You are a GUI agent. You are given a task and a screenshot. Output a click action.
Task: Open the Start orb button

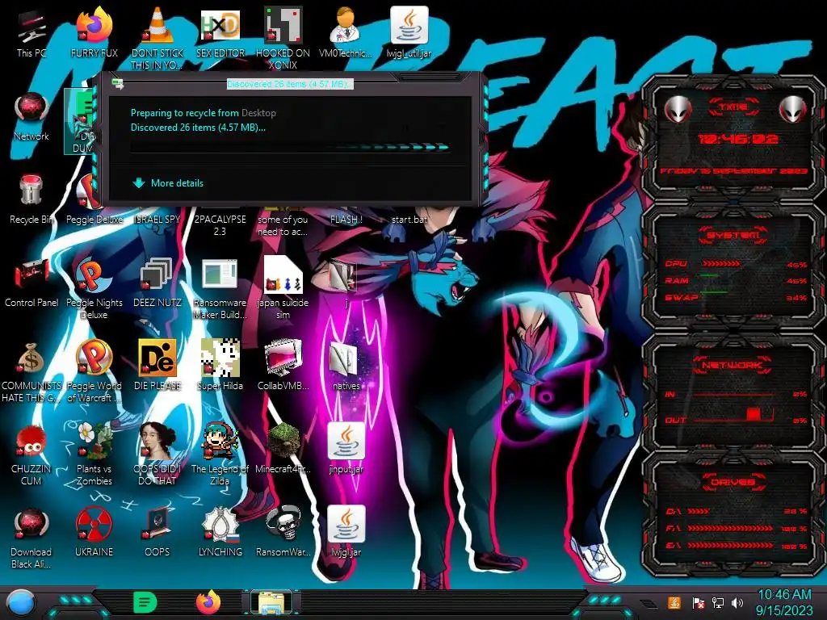(21, 602)
